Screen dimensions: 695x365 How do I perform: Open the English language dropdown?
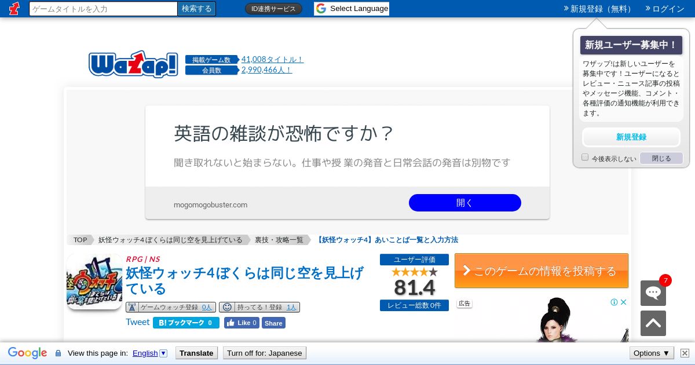150,353
